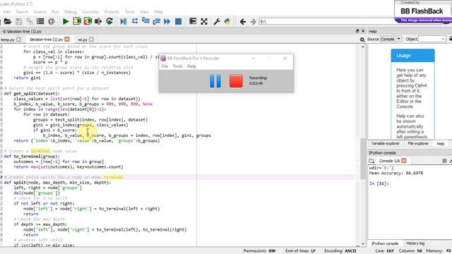Open Spyder View menu
The height and width of the screenshot is (254, 452).
144,12
